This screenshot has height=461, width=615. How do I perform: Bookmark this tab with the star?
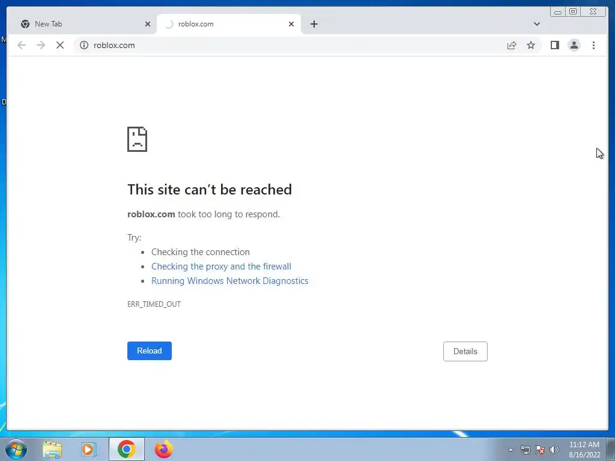tap(531, 46)
